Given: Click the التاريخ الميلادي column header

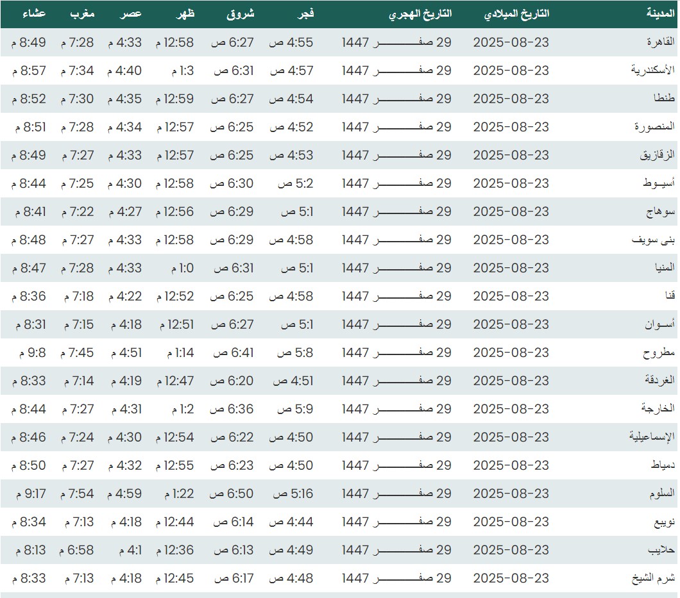Looking at the screenshot, I should coord(516,14).
